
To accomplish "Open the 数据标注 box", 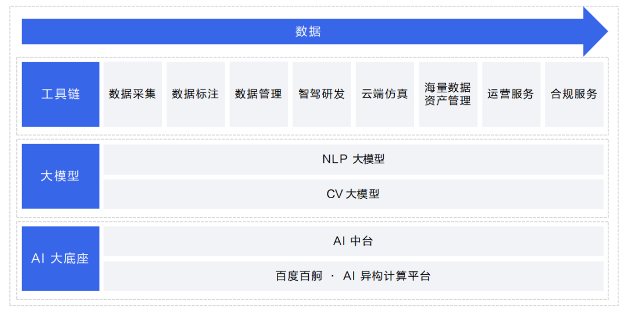I will 196,94.
